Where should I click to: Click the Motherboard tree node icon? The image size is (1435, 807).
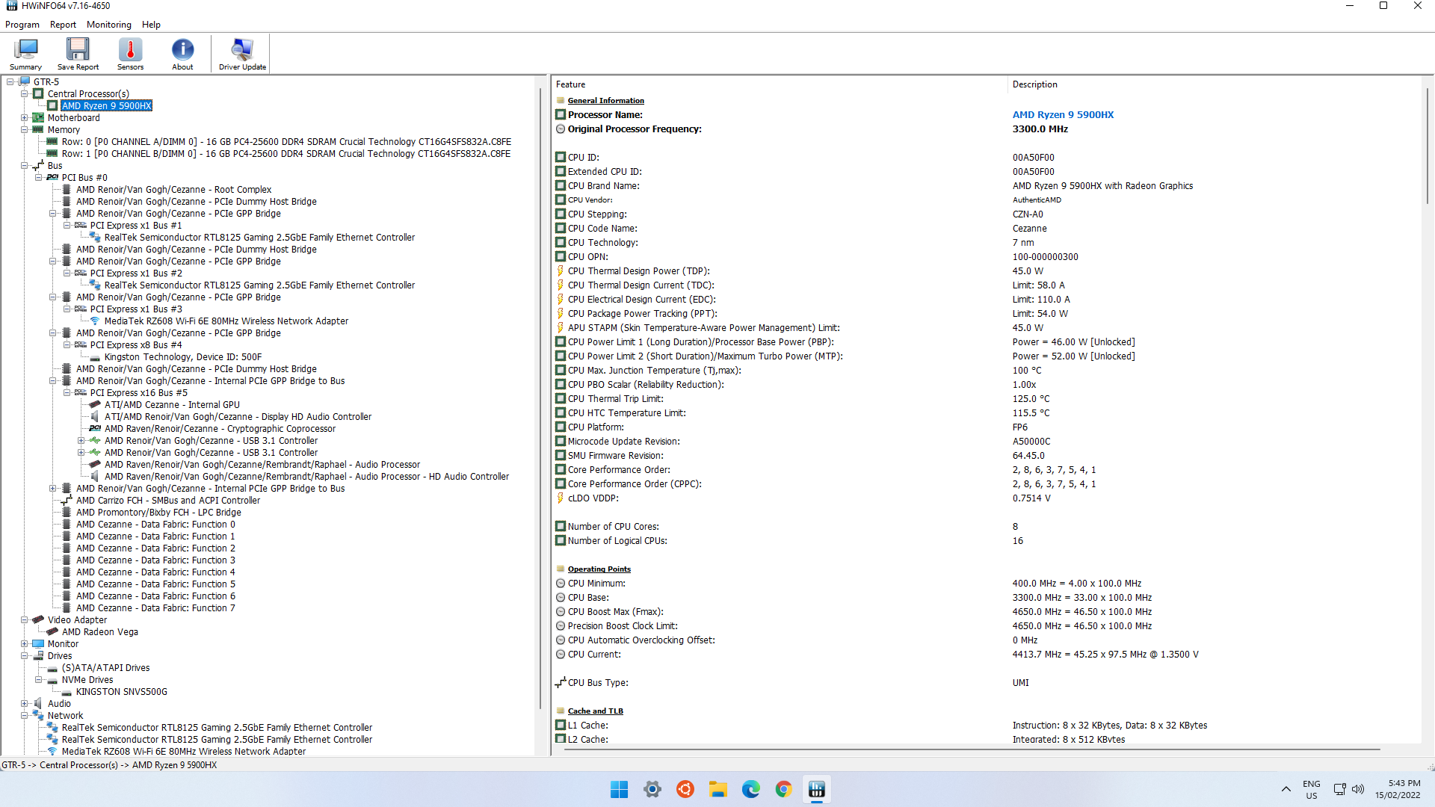(x=38, y=118)
